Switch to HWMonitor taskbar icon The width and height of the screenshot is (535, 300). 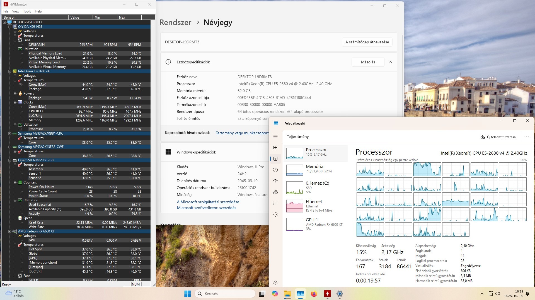click(327, 294)
